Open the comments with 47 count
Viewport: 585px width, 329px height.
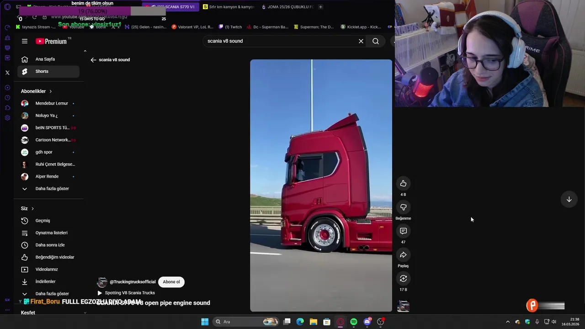[403, 231]
